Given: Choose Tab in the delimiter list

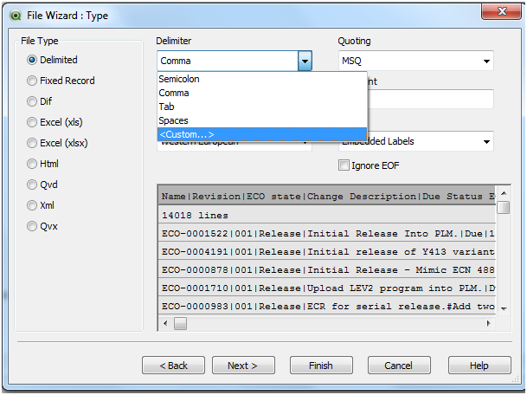Looking at the screenshot, I should point(166,107).
